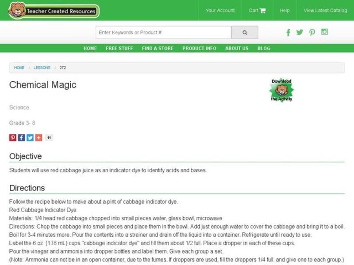Open the AddThis share options
Image resolution: width=354 pixels, height=265 pixels.
click(38, 137)
